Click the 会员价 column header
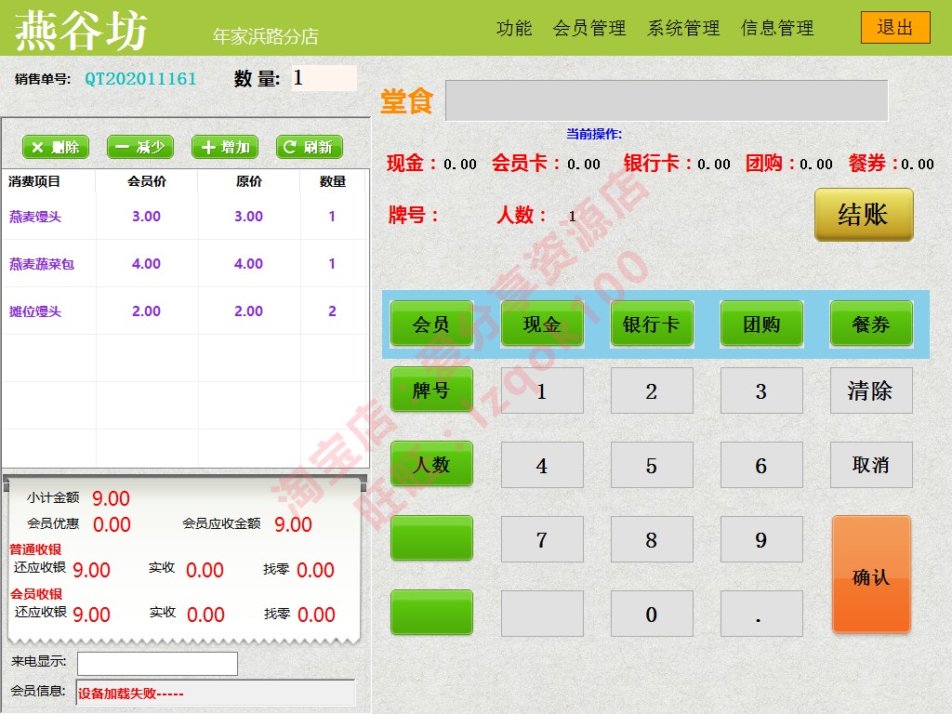 (x=146, y=181)
